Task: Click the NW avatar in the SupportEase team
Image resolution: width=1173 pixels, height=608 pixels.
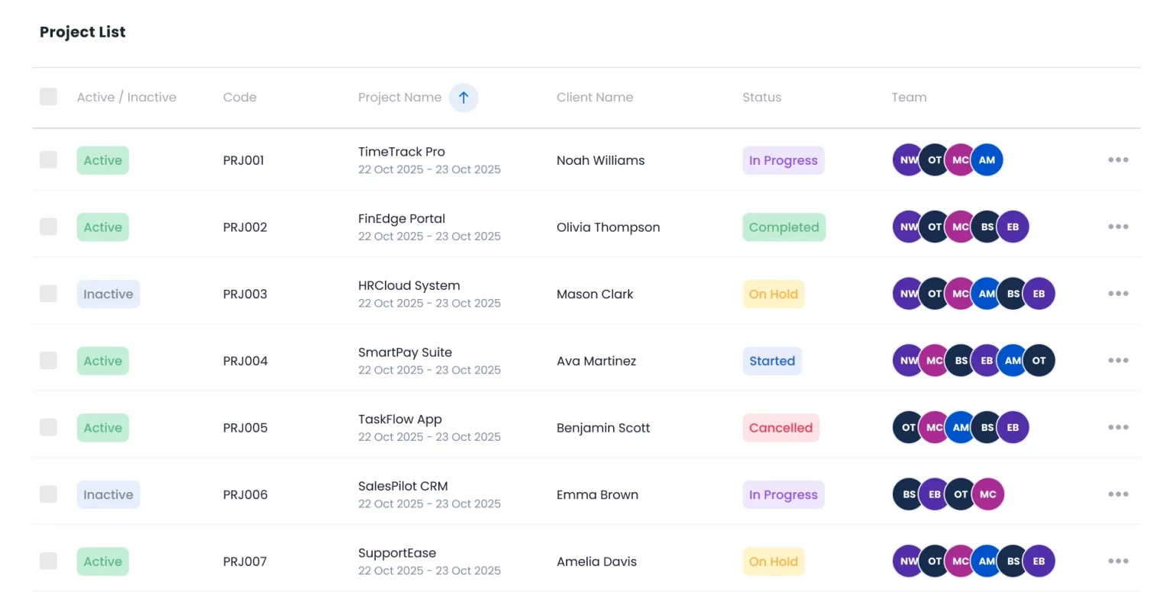Action: [906, 561]
